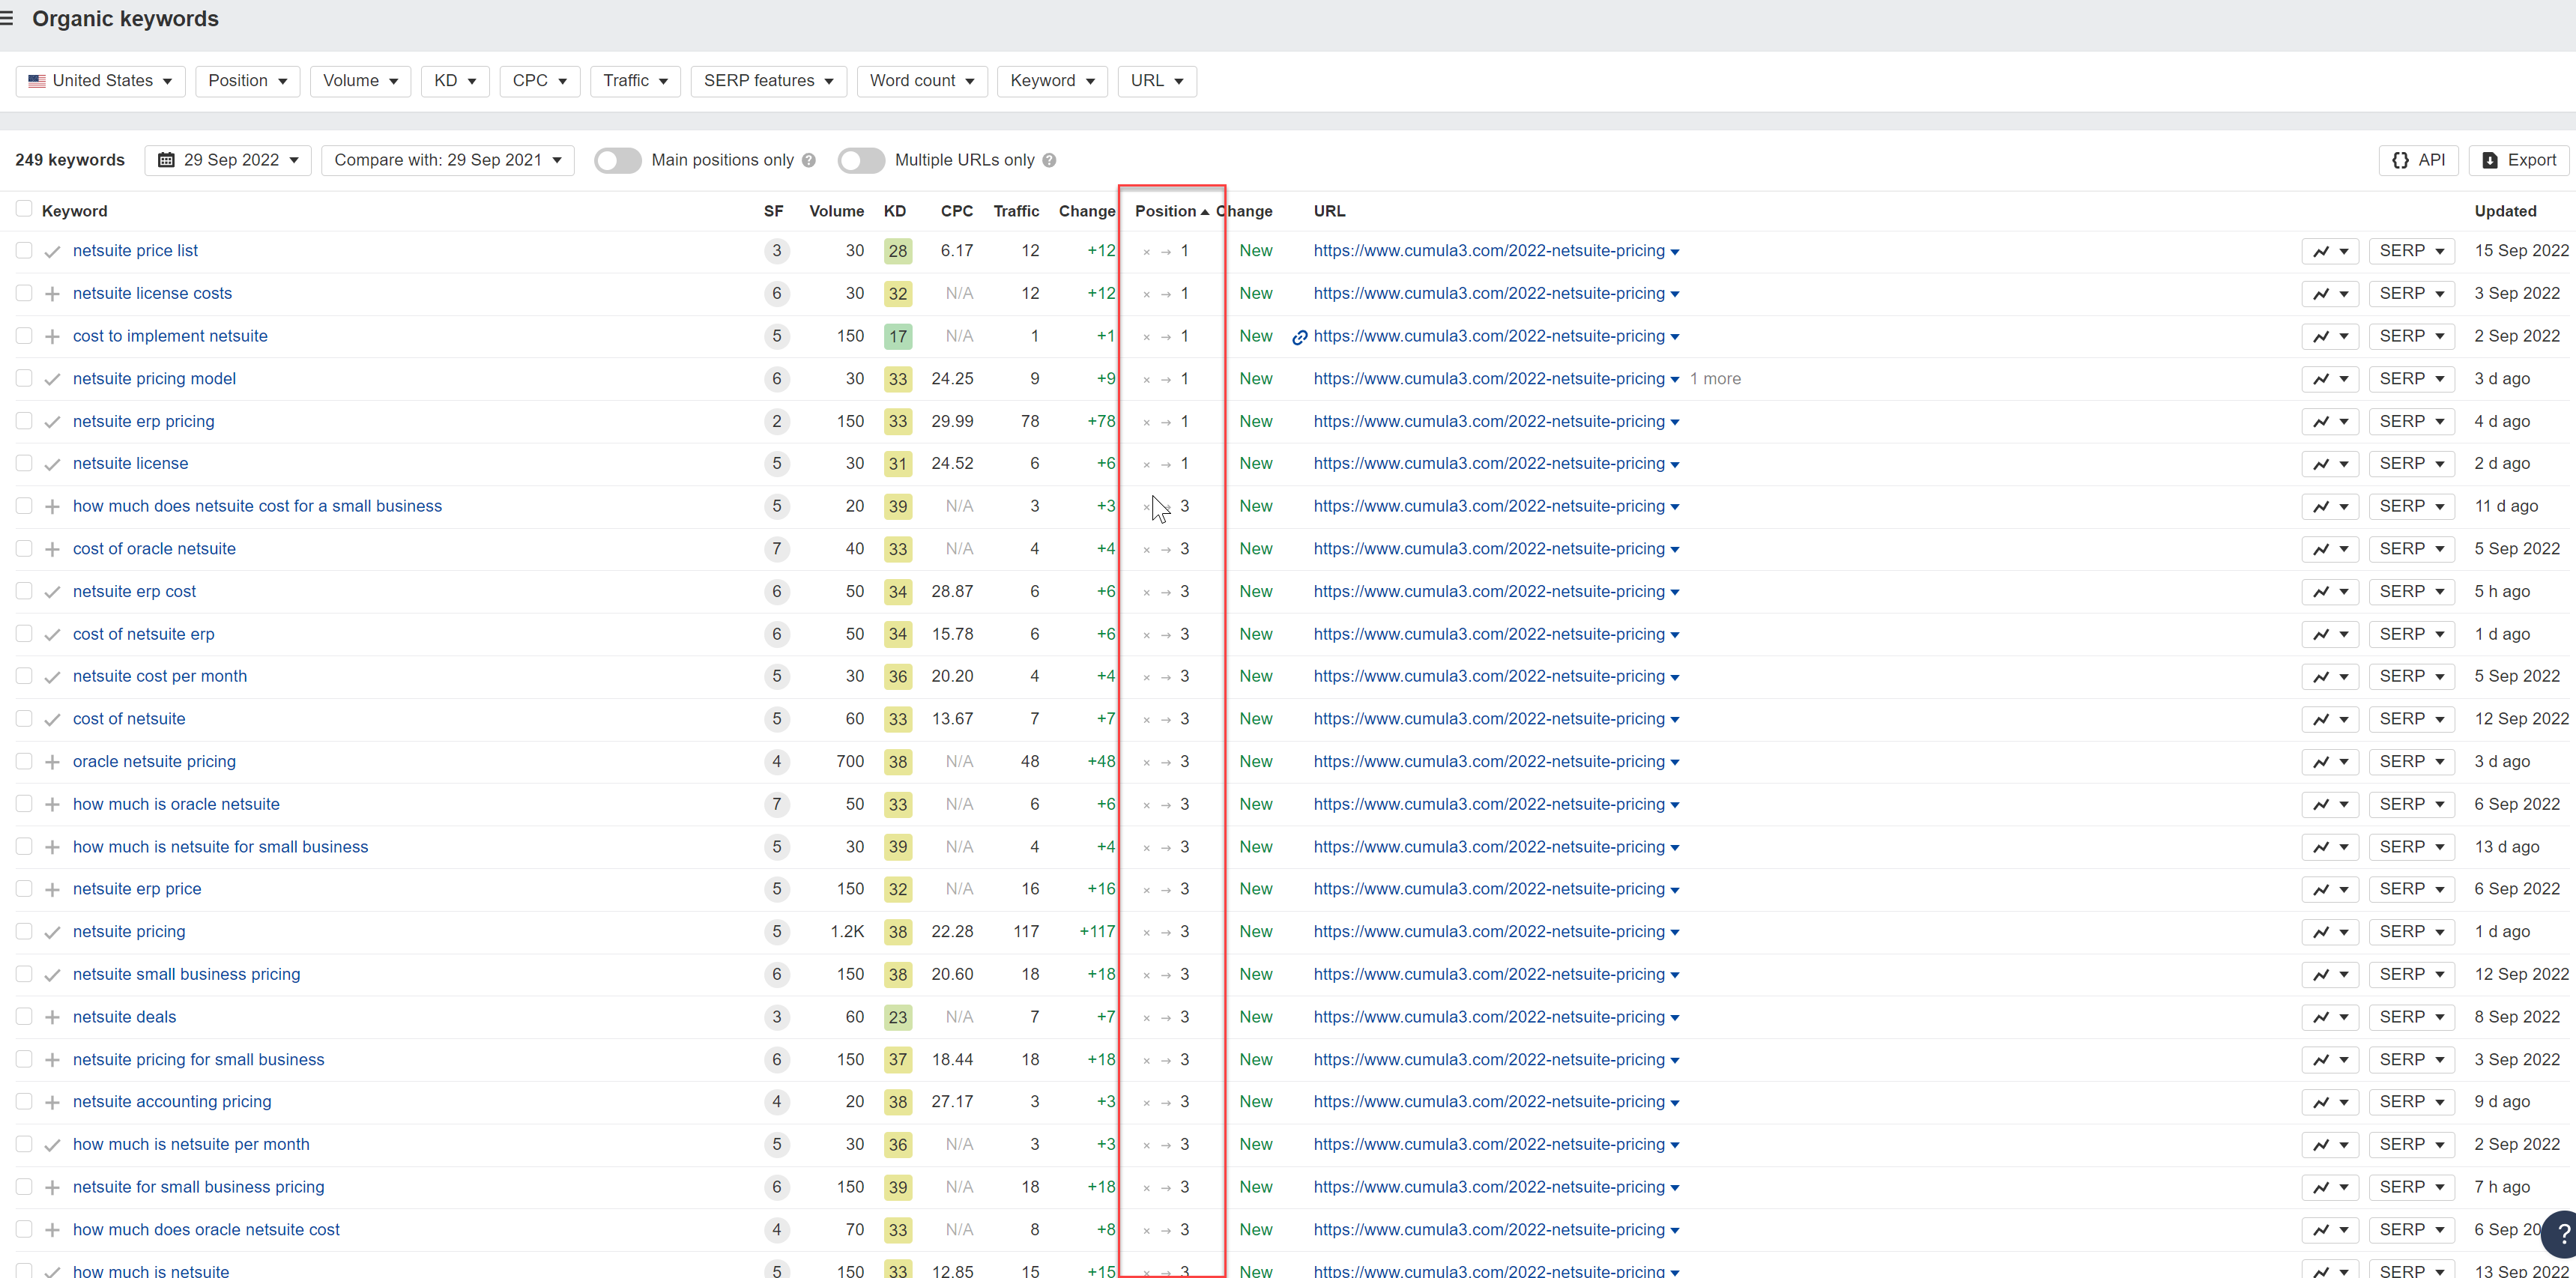Open the Keyword filter menu
The image size is (2576, 1278).
[x=1052, y=81]
